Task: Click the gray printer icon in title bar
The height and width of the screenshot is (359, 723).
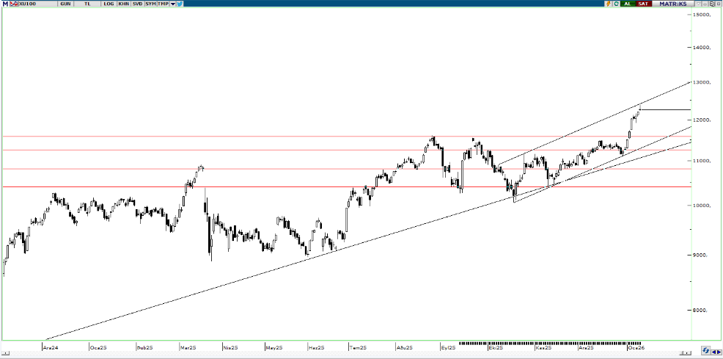Action: (705, 4)
